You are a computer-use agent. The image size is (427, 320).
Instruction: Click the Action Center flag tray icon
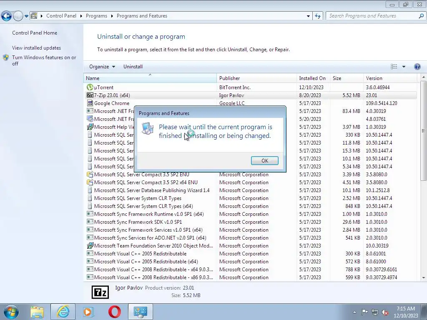pyautogui.click(x=364, y=312)
